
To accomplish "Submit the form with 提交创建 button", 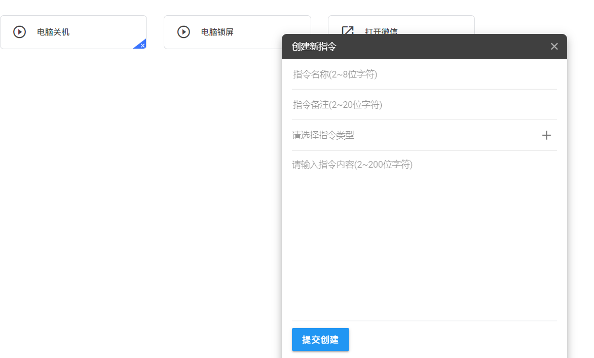I will point(320,339).
